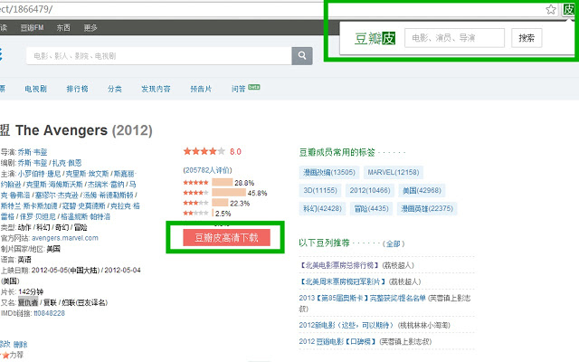Viewport: 579px width, 362px height.
Task: Open actor link 保罗·贝坦尼
Action: (x=38, y=216)
